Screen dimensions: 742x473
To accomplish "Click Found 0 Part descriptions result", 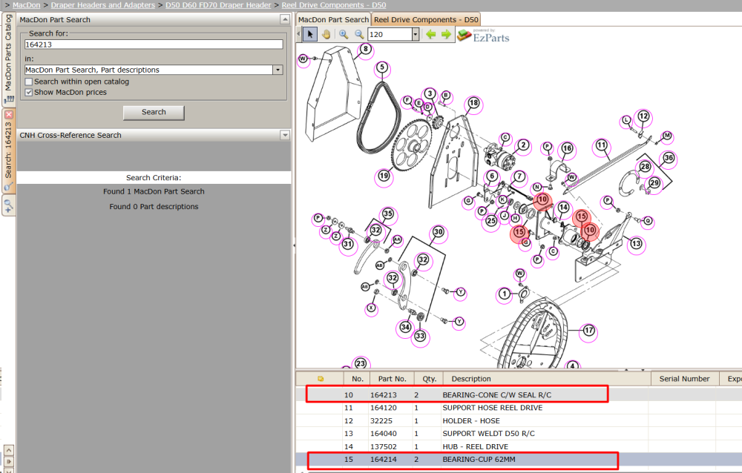I will [x=154, y=207].
